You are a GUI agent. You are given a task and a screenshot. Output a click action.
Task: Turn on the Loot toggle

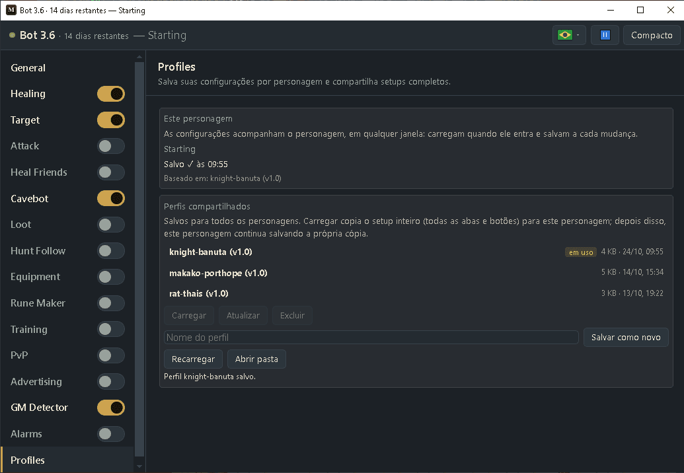pos(111,225)
